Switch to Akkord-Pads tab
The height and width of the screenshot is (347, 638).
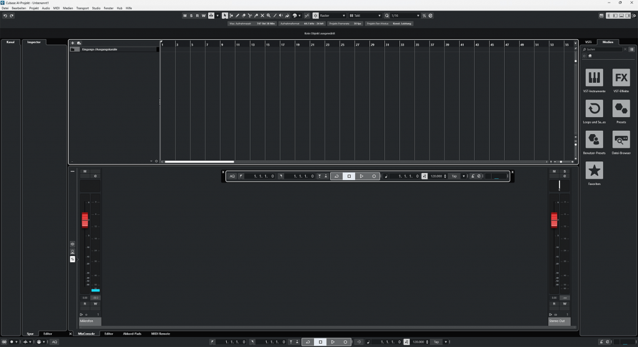(132, 333)
